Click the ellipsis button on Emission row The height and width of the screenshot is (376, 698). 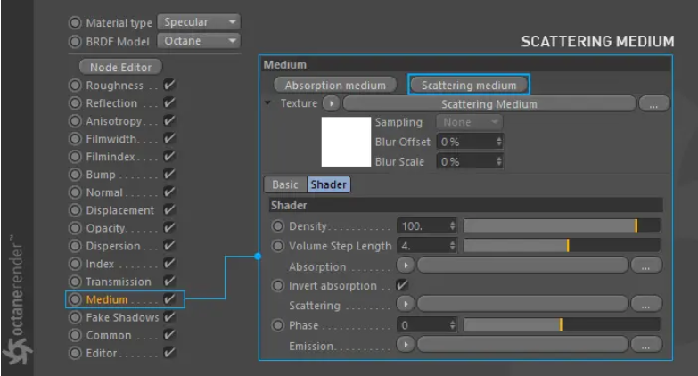[646, 345]
